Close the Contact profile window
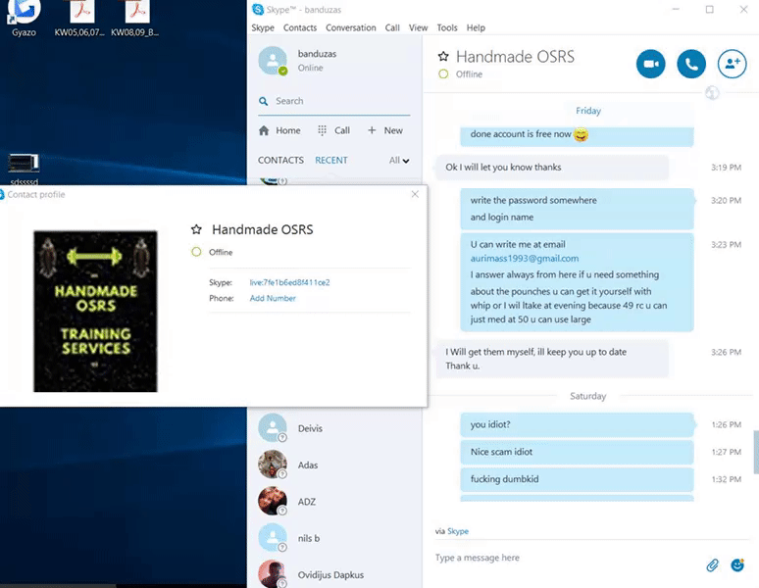This screenshot has width=759, height=588. [x=415, y=194]
